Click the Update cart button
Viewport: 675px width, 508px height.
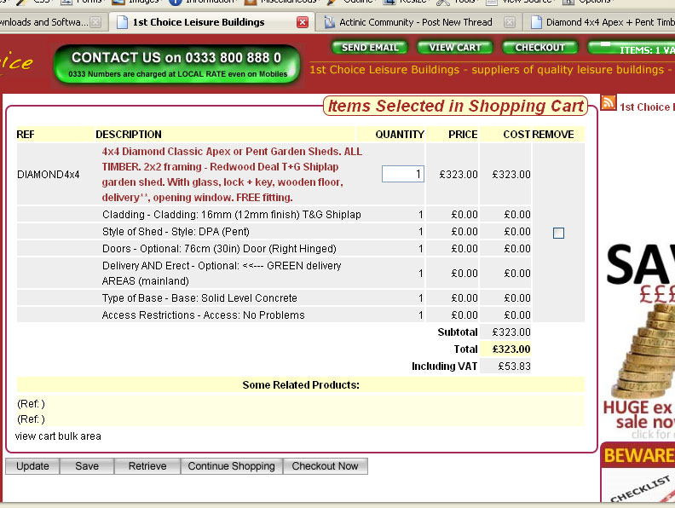[32, 466]
